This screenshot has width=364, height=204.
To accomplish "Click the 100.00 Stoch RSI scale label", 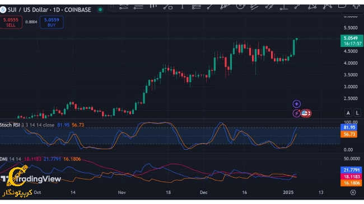I will 351,122.
